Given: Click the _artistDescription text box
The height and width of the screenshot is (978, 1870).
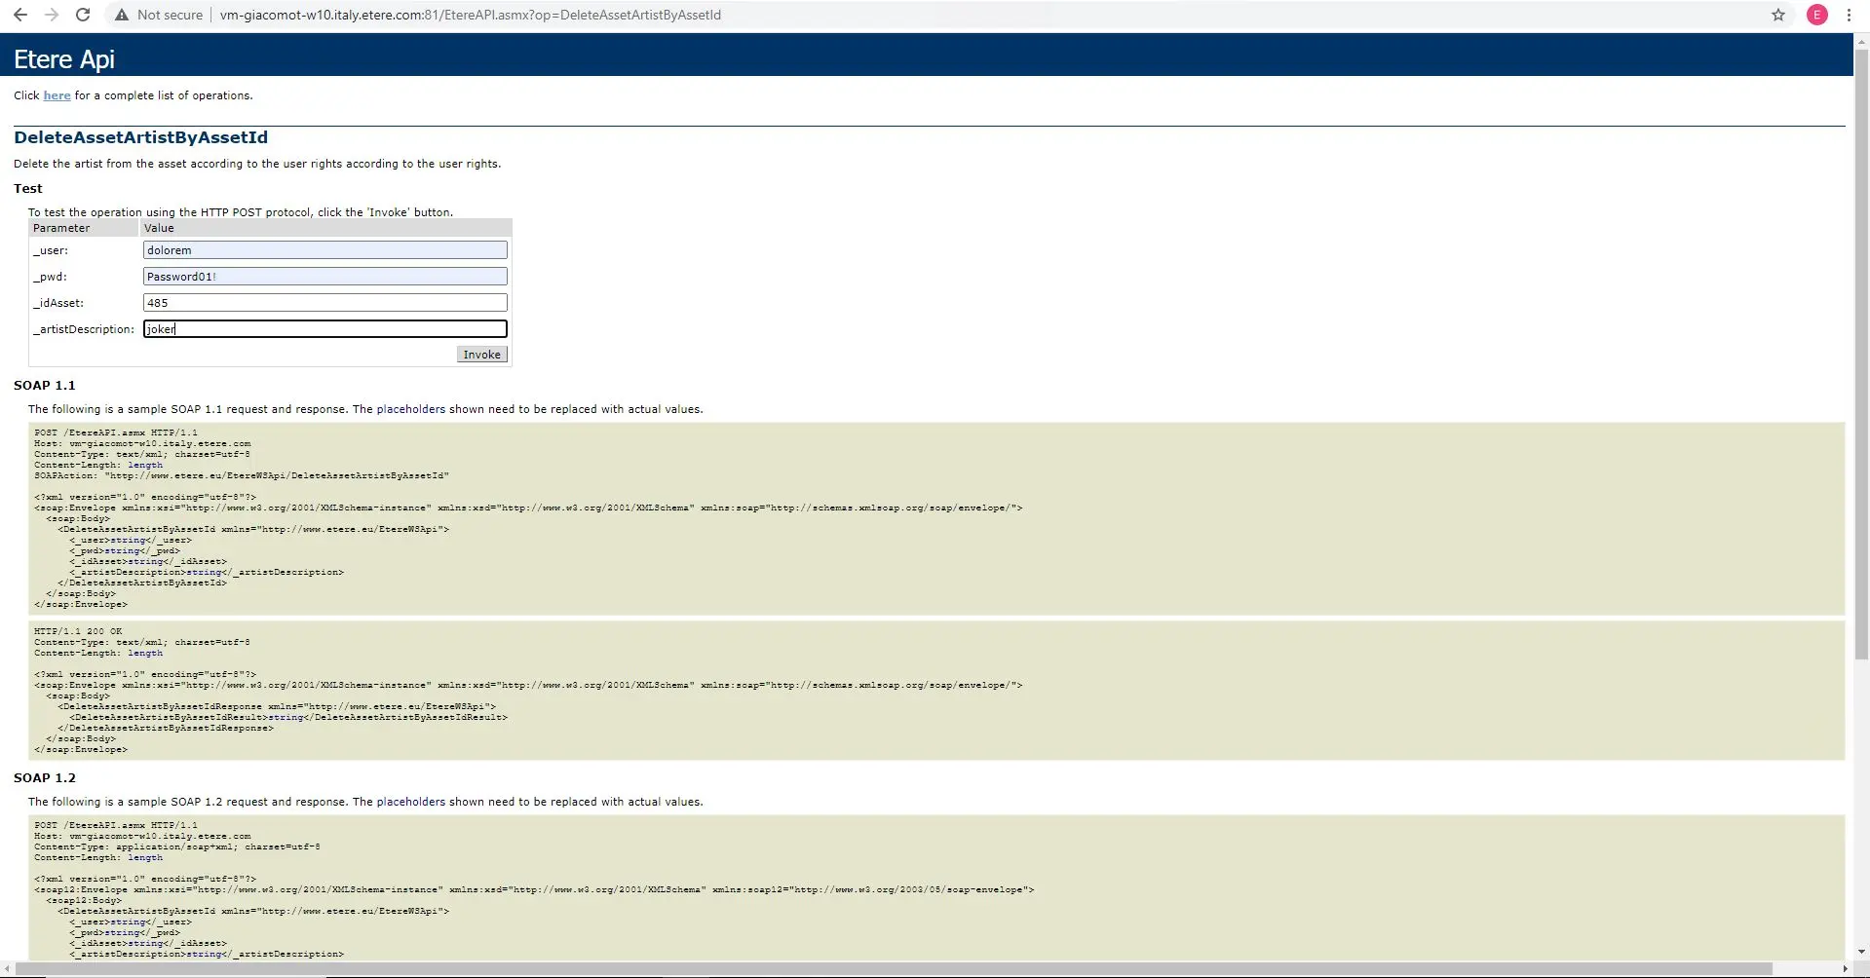Looking at the screenshot, I should point(324,329).
